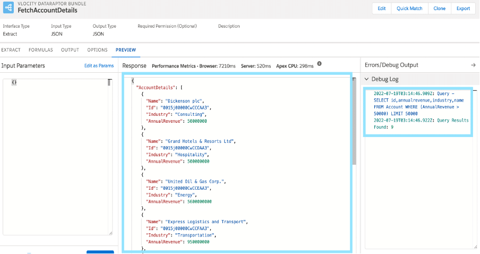Click the "Consulting" industry value
This screenshot has height=254, width=480.
(x=190, y=114)
